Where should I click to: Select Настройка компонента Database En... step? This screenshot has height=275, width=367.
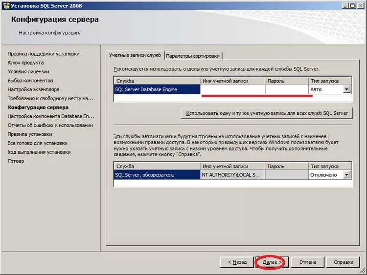(51, 116)
